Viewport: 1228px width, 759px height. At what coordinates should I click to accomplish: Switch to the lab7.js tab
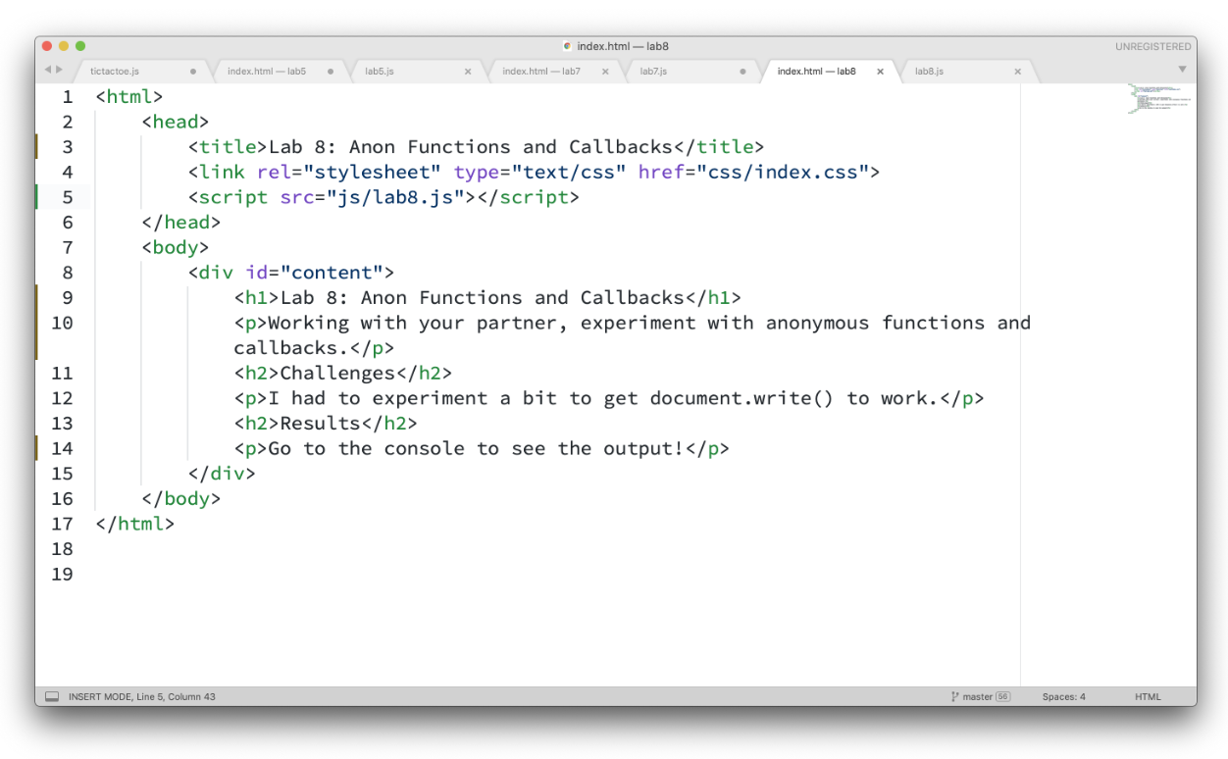click(654, 72)
